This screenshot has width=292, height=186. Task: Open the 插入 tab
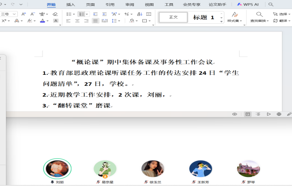[70, 4]
